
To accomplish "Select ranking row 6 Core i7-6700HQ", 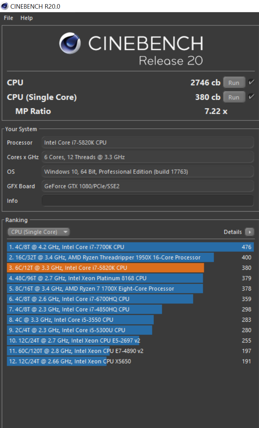I will [x=130, y=299].
